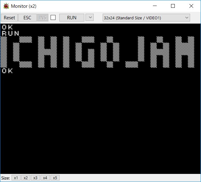The width and height of the screenshot is (201, 182).
Task: Click the Reset button
Action: 9,18
